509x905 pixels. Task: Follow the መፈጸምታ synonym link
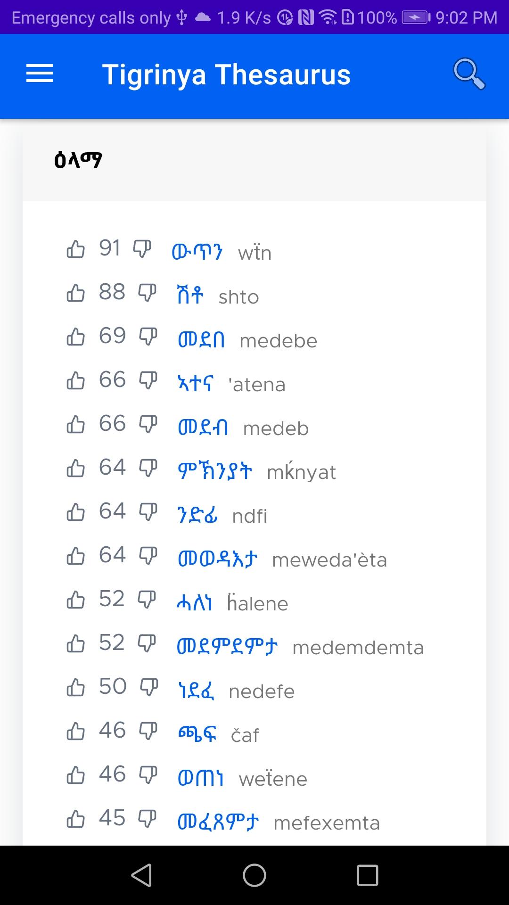pyautogui.click(x=218, y=822)
